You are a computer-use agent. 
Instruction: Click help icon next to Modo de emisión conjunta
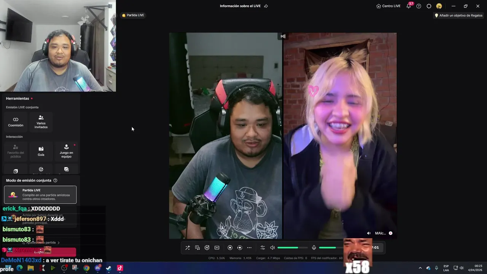pyautogui.click(x=55, y=180)
